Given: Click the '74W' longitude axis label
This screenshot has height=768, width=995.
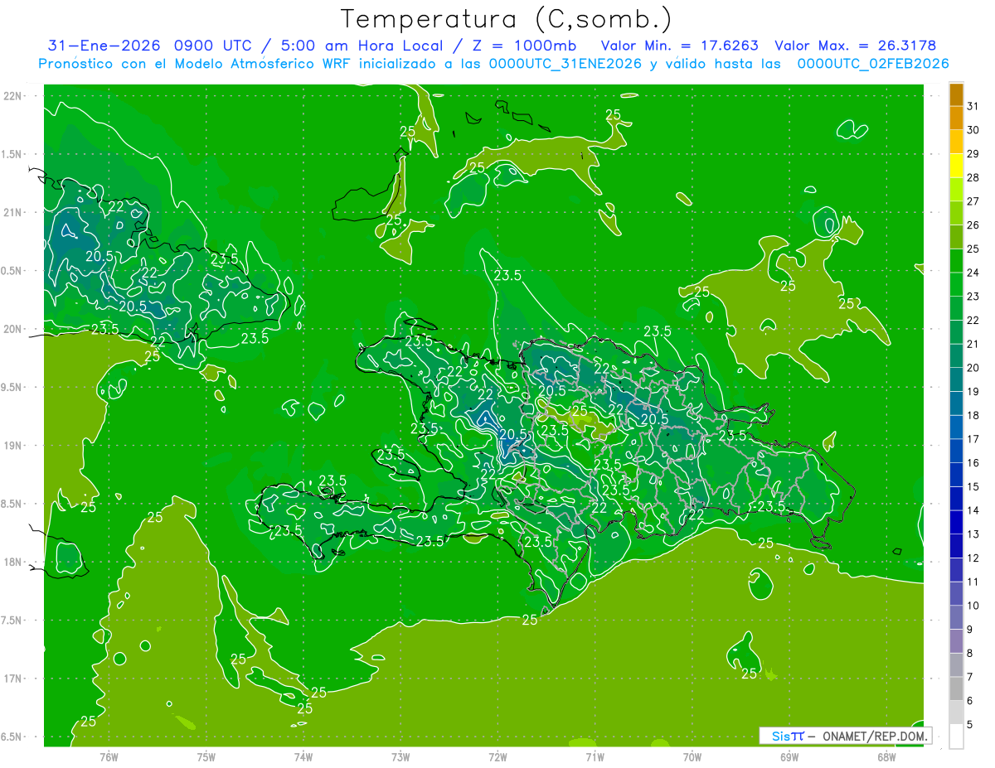Looking at the screenshot, I should pyautogui.click(x=303, y=756).
